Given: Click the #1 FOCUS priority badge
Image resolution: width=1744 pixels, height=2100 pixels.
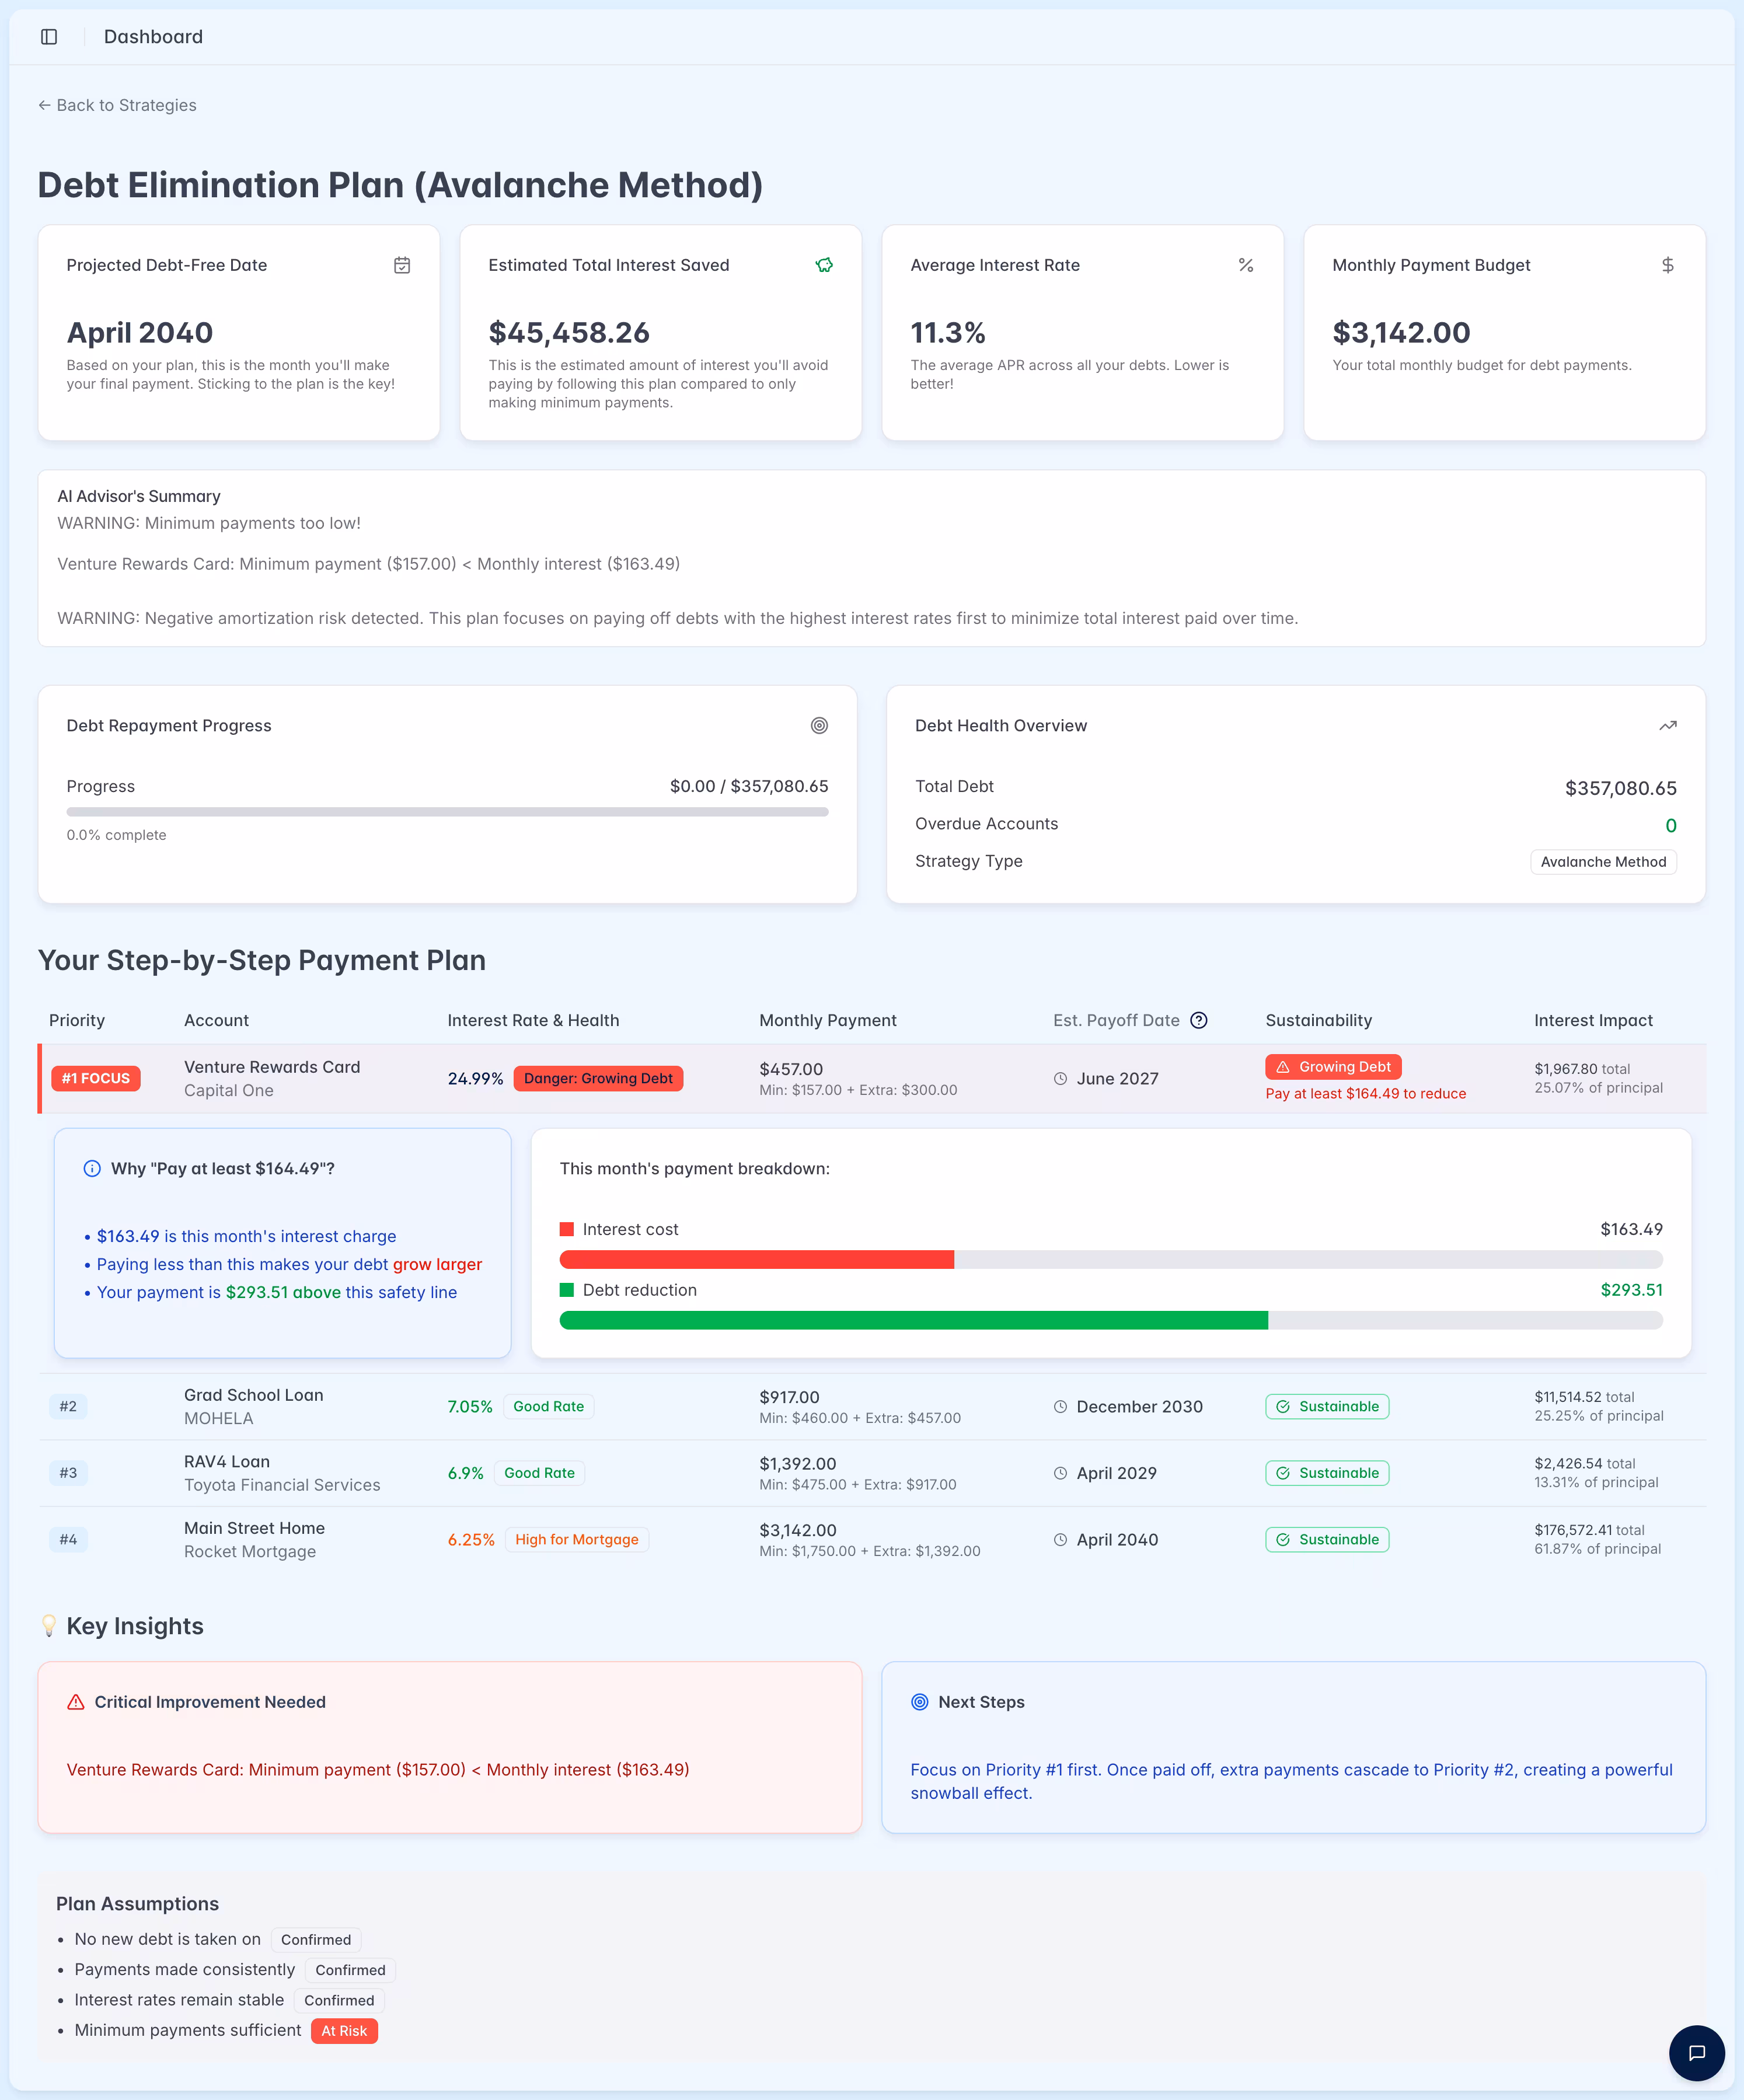Looking at the screenshot, I should 96,1078.
